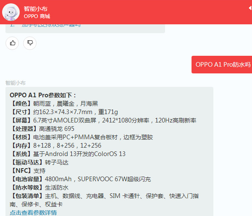Click the thumbs down feedback button
Screen dimensions: 252x216
coord(30,42)
